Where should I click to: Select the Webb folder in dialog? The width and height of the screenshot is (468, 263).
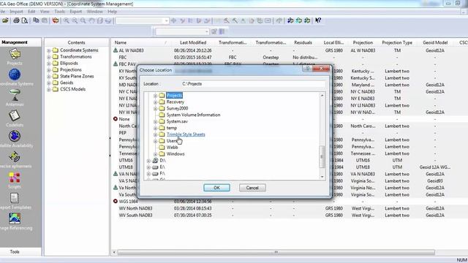(x=172, y=148)
